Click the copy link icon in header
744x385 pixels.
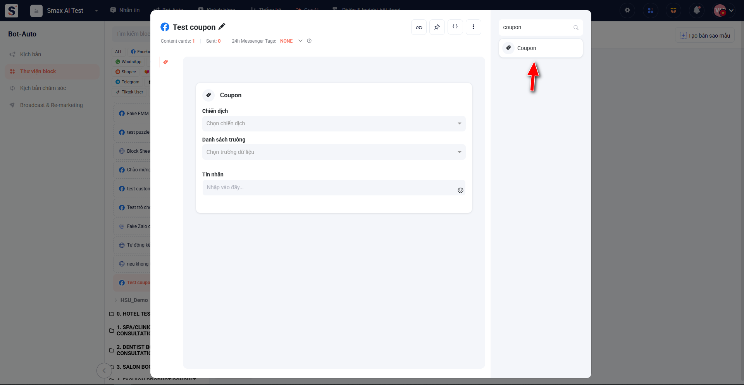[419, 27]
